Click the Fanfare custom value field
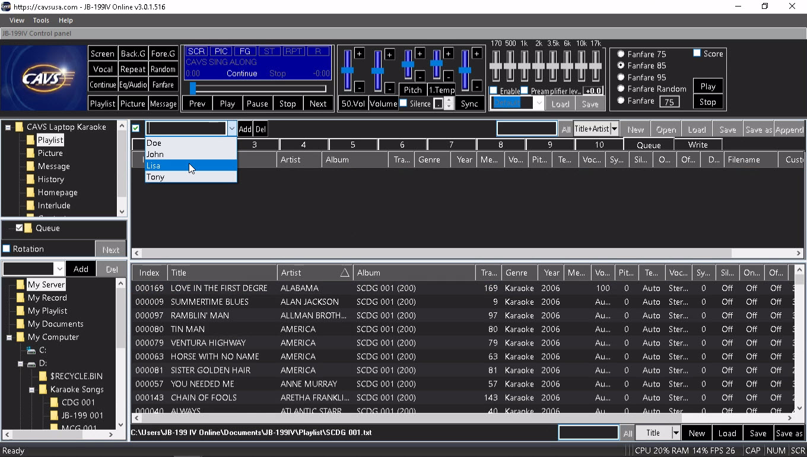The height and width of the screenshot is (457, 807). point(669,102)
